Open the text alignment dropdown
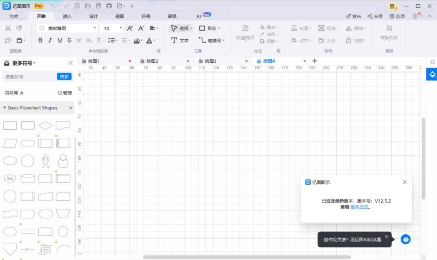437x260 pixels. tap(154, 28)
